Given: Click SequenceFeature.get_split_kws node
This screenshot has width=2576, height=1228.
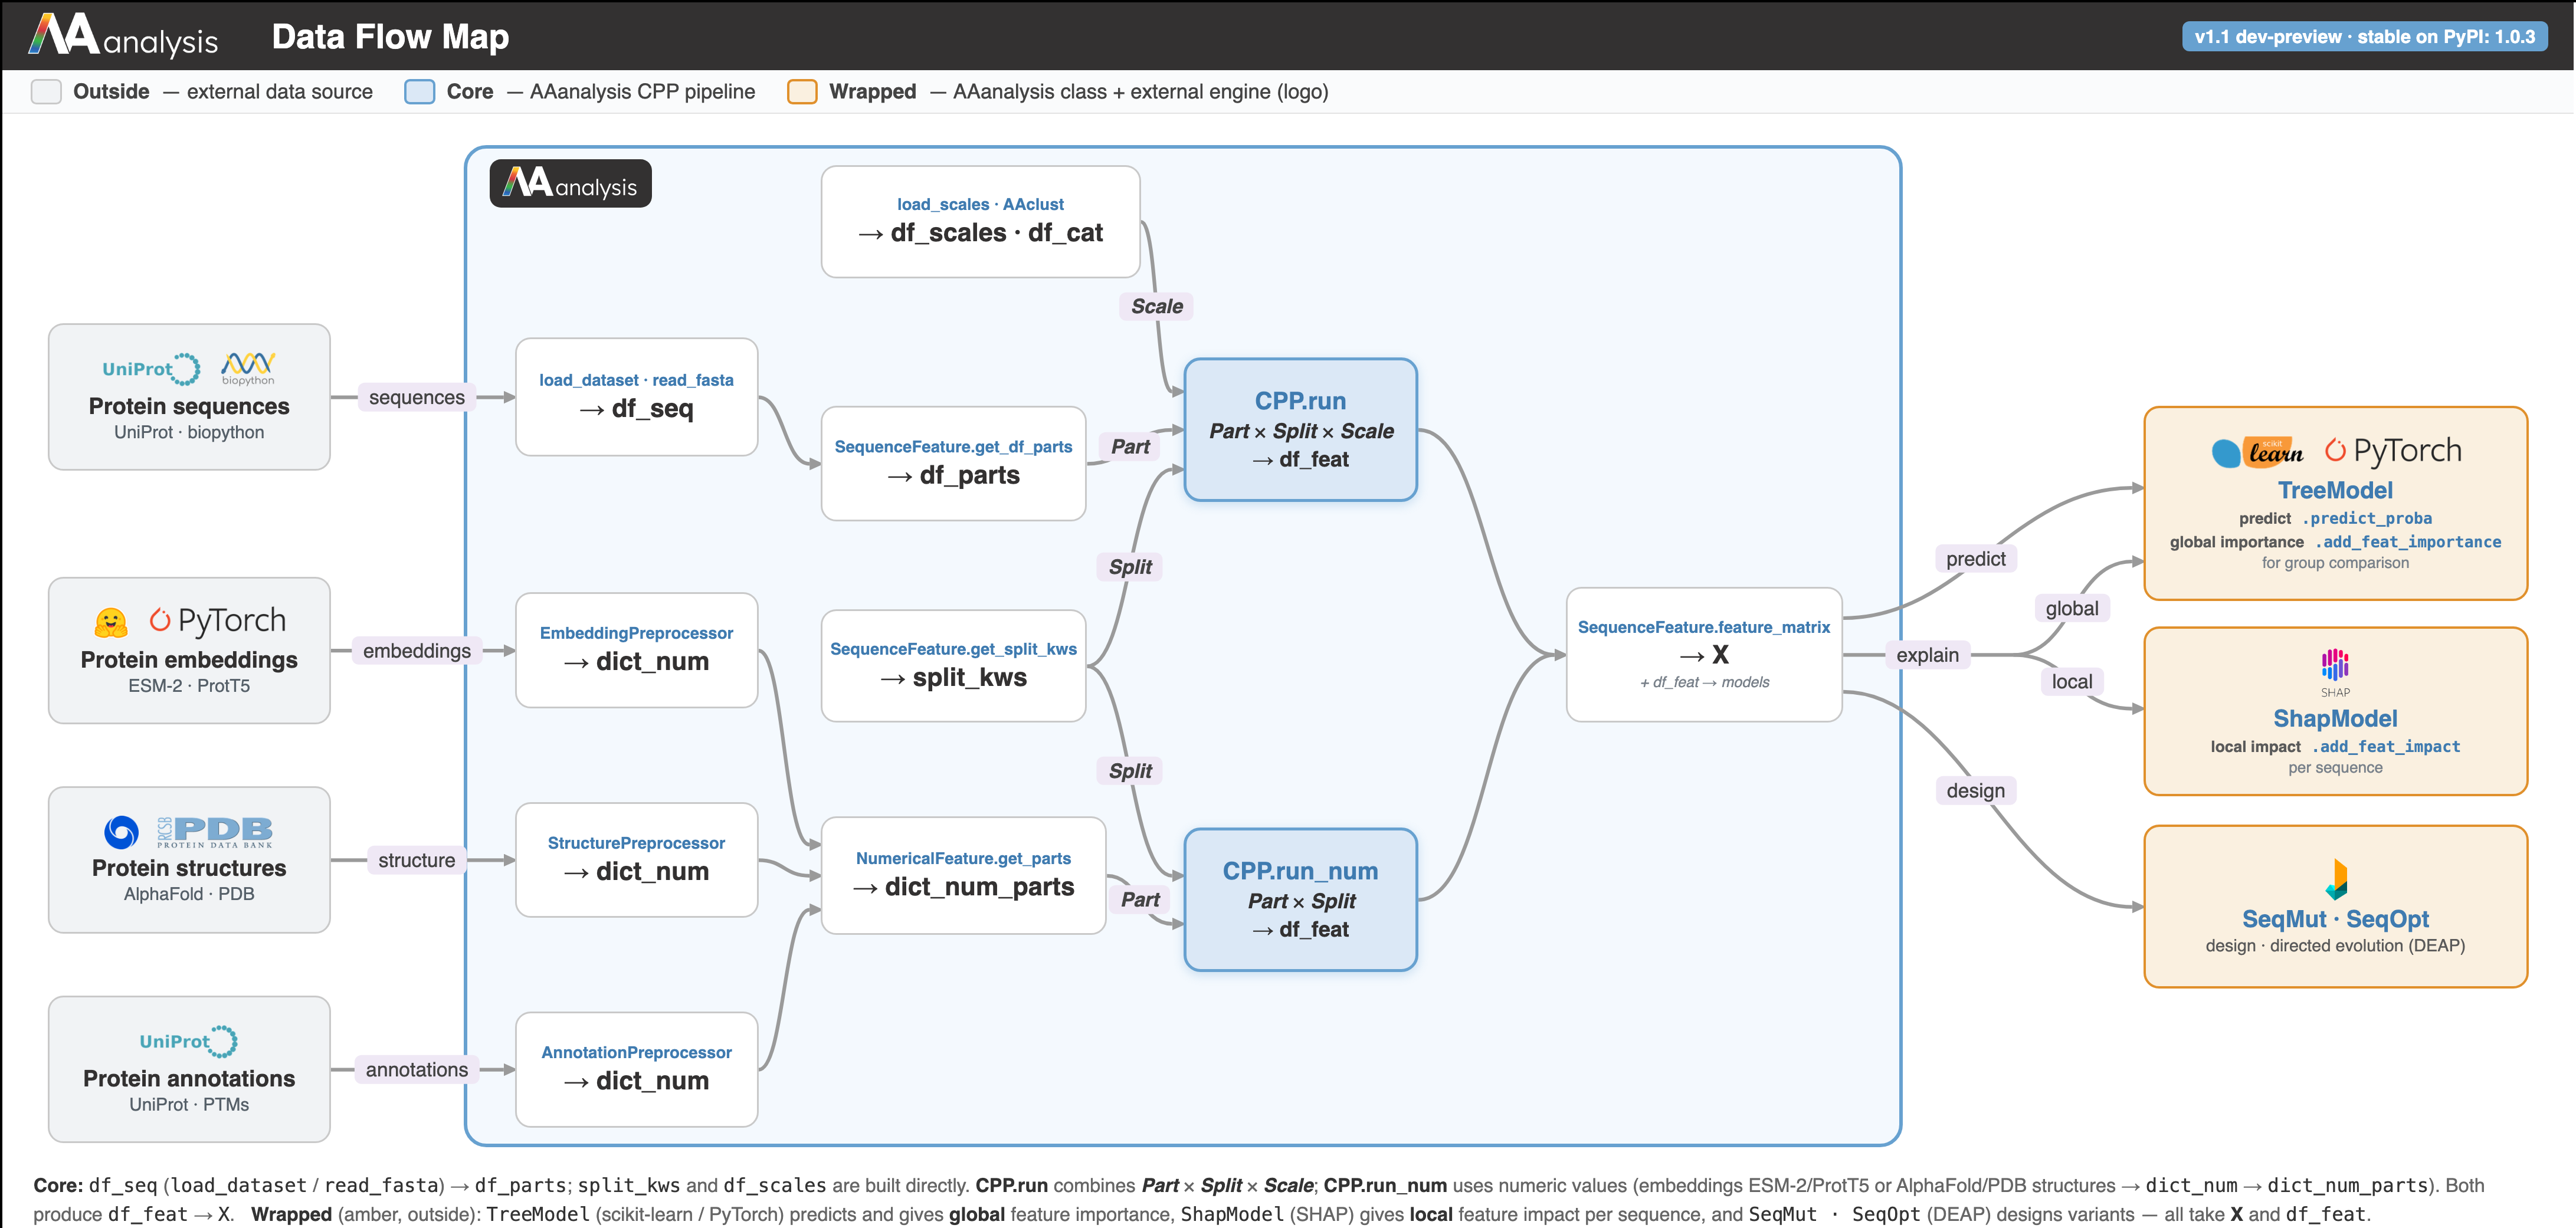Looking at the screenshot, I should click(x=953, y=665).
